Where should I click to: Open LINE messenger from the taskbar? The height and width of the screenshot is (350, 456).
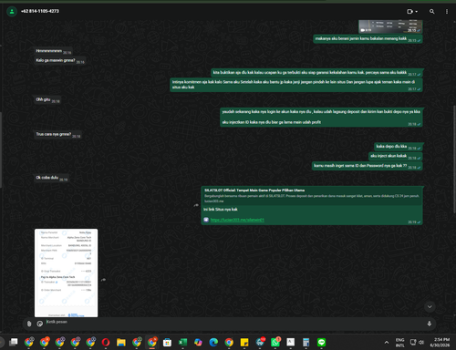(321, 343)
